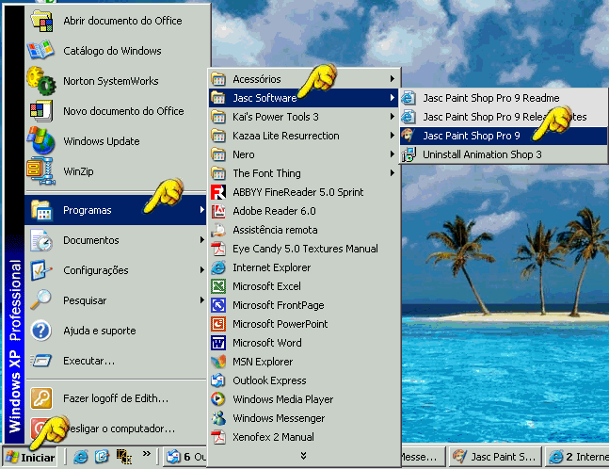609x469 pixels.
Task: Click the third quick launch icon in taskbar
Action: (x=124, y=457)
